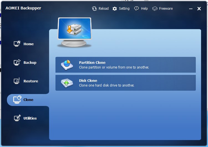Click the Restore icon in sidebar

(x=17, y=81)
